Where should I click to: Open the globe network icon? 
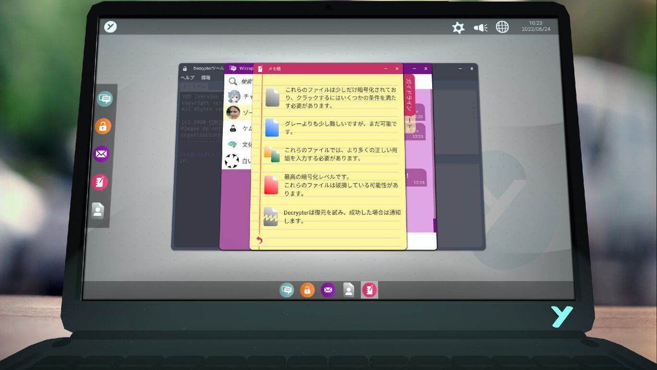click(x=502, y=27)
